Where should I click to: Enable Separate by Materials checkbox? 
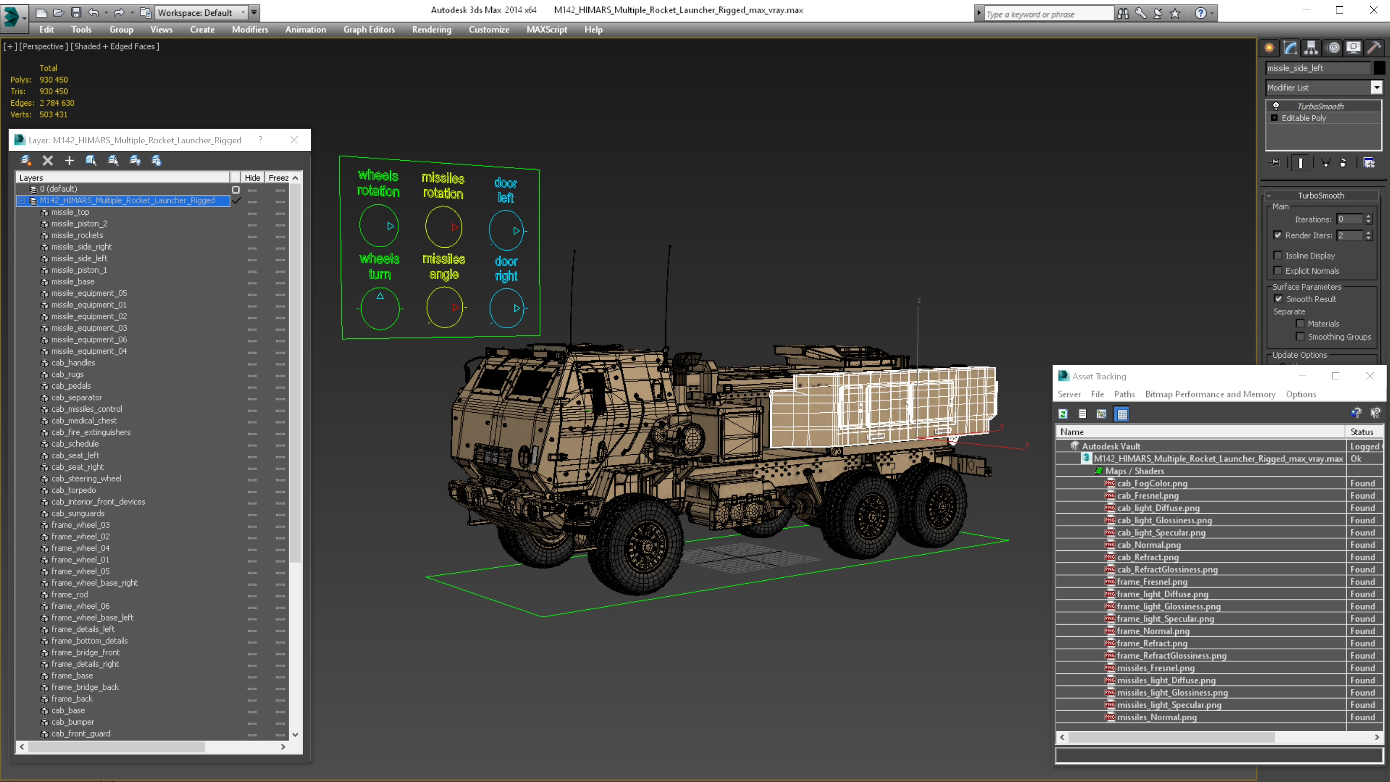tap(1300, 323)
